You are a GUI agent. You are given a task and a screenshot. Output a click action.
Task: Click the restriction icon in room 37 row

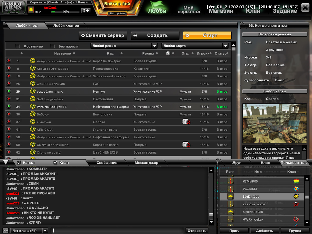(186, 122)
